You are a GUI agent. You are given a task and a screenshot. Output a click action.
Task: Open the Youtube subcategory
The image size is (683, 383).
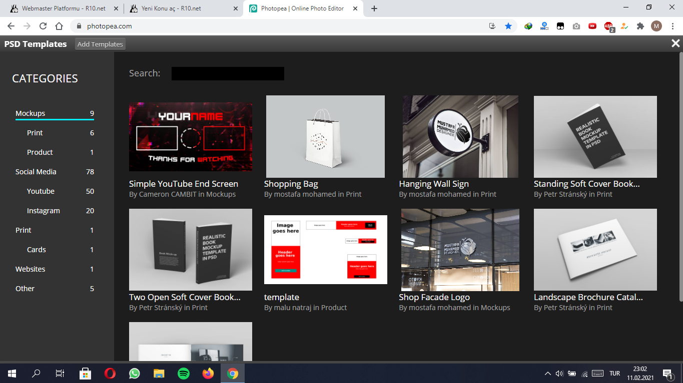(x=60, y=191)
